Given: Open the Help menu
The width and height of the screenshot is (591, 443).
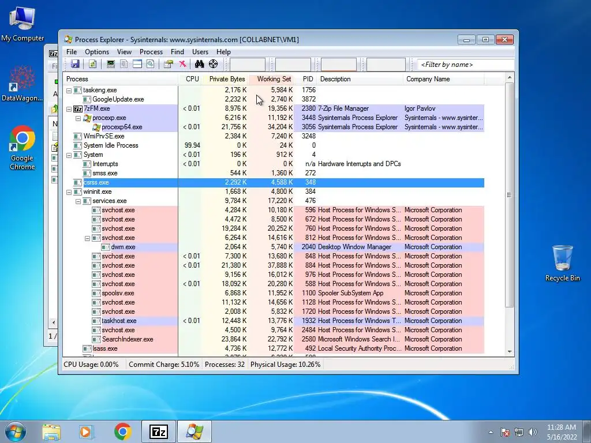Looking at the screenshot, I should coord(223,52).
